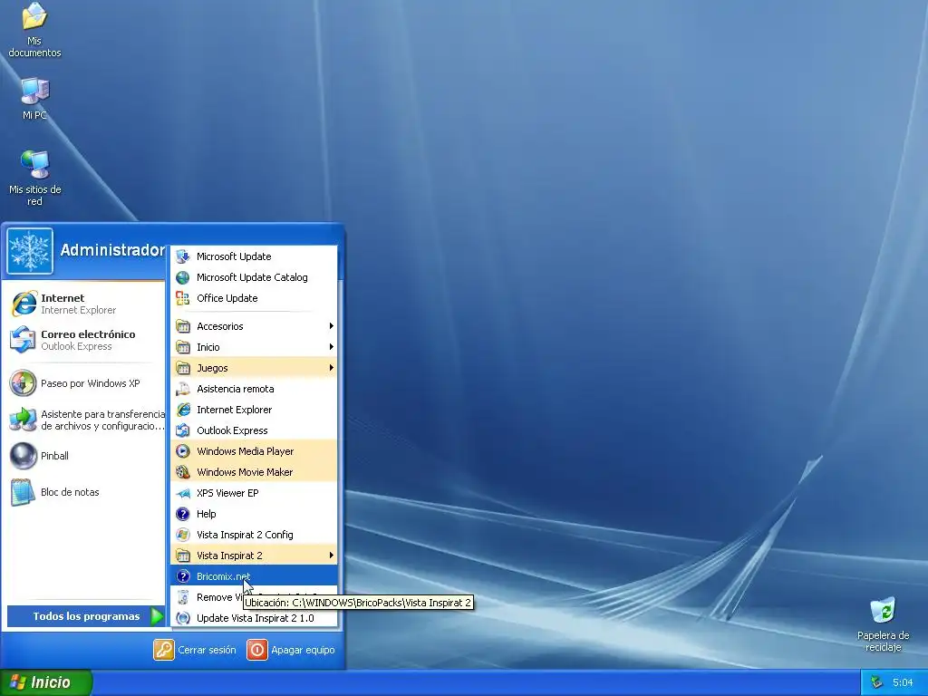Click the Office Update label
Screen dimensions: 928x696
click(x=227, y=298)
